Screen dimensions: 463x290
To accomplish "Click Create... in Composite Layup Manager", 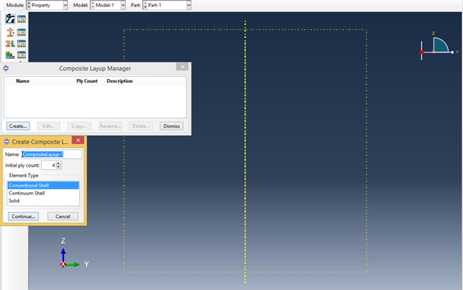I will click(x=18, y=126).
